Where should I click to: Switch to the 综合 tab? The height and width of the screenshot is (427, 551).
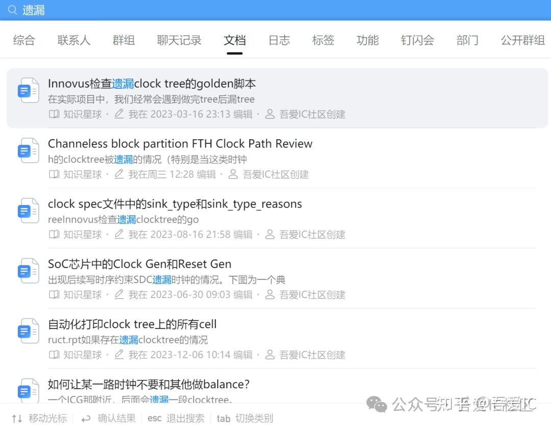(23, 40)
